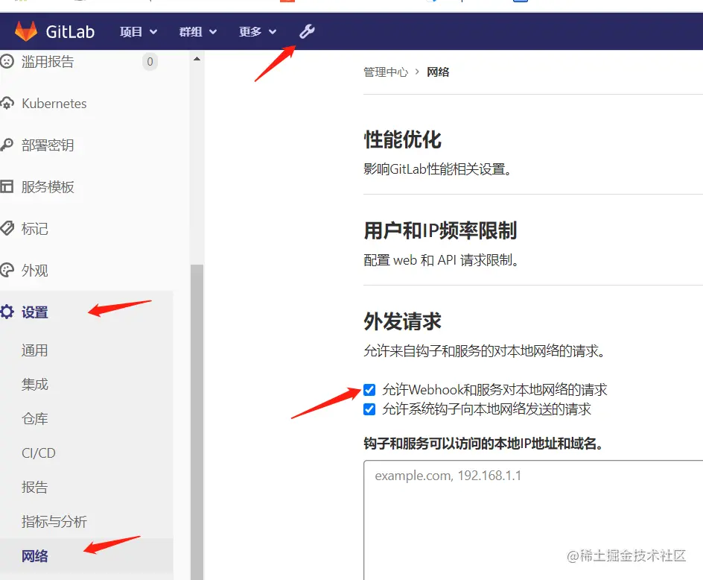The height and width of the screenshot is (580, 703).
Task: Enable 允许Webhook和服务对本地网络的请求 checkbox
Action: point(369,390)
